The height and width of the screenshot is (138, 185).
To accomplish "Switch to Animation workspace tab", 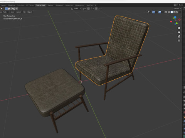I will pos(59,5).
